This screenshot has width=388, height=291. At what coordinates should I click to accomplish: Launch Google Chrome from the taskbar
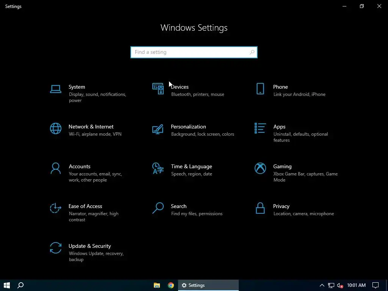[171, 285]
